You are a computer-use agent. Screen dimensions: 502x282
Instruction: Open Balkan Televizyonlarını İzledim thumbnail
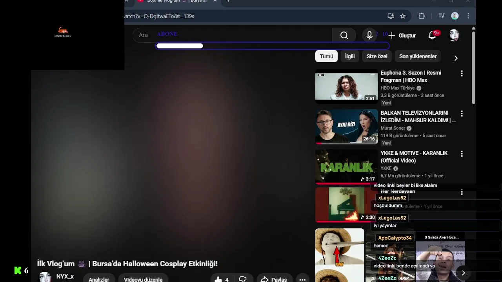pyautogui.click(x=346, y=127)
